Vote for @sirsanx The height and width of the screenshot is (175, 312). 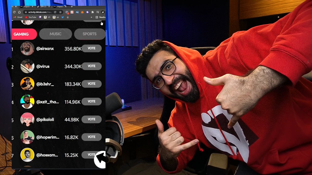pyautogui.click(x=92, y=48)
